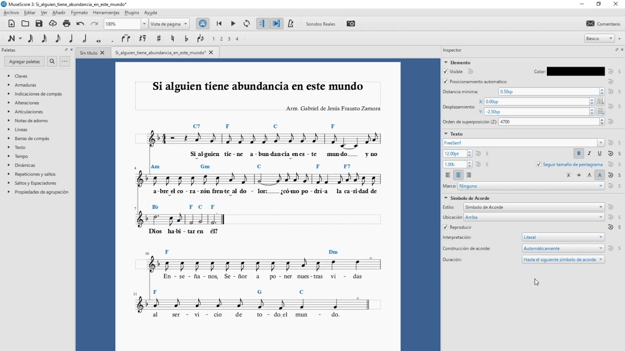Open the Añadir menu

(x=59, y=13)
